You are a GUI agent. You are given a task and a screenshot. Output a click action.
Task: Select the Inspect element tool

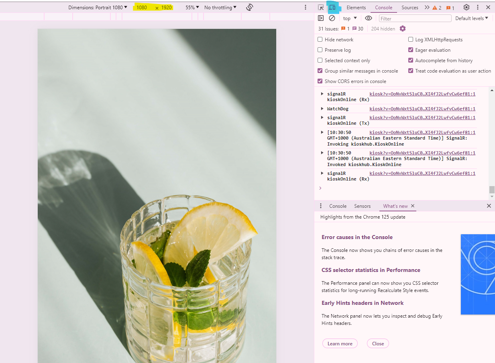320,7
